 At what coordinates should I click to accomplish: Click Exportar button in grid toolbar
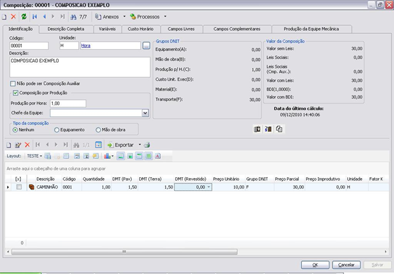(121, 145)
